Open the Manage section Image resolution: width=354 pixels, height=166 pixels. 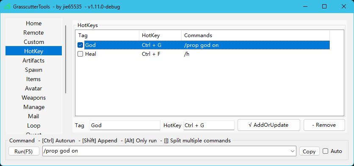click(x=33, y=107)
